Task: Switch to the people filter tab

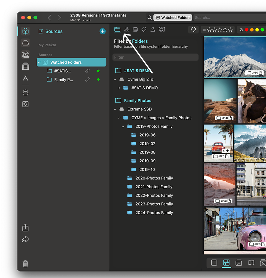Action: tap(153, 30)
